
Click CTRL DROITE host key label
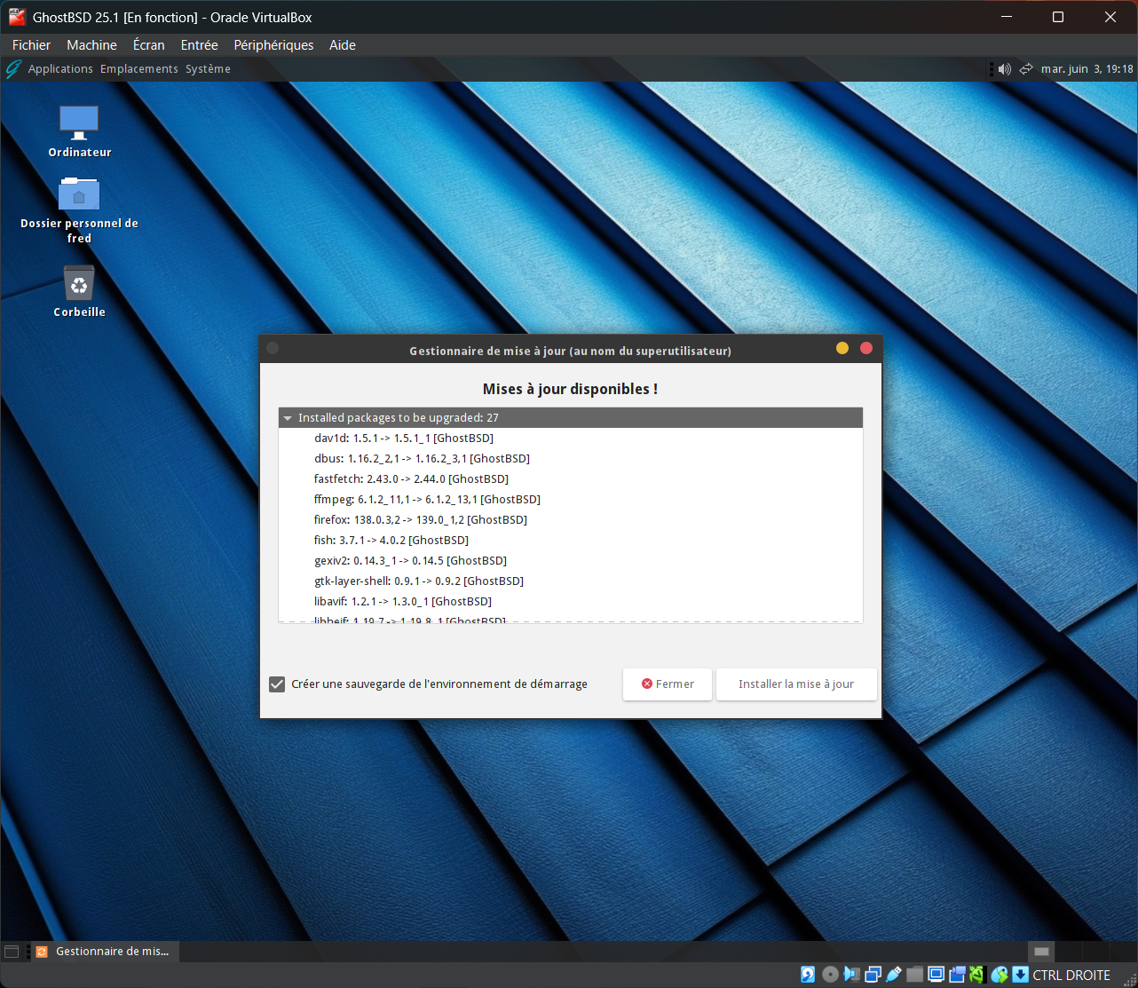tap(1071, 975)
